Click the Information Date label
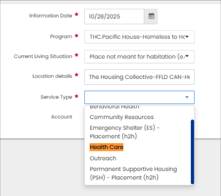This screenshot has width=221, height=196. point(51,16)
